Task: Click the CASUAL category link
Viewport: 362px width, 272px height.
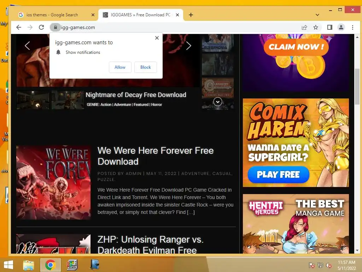Action: (x=222, y=174)
